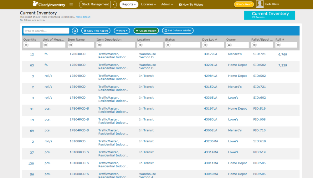The height and width of the screenshot is (178, 313).
Task: Click roll number 7,239
Action: click(x=282, y=65)
